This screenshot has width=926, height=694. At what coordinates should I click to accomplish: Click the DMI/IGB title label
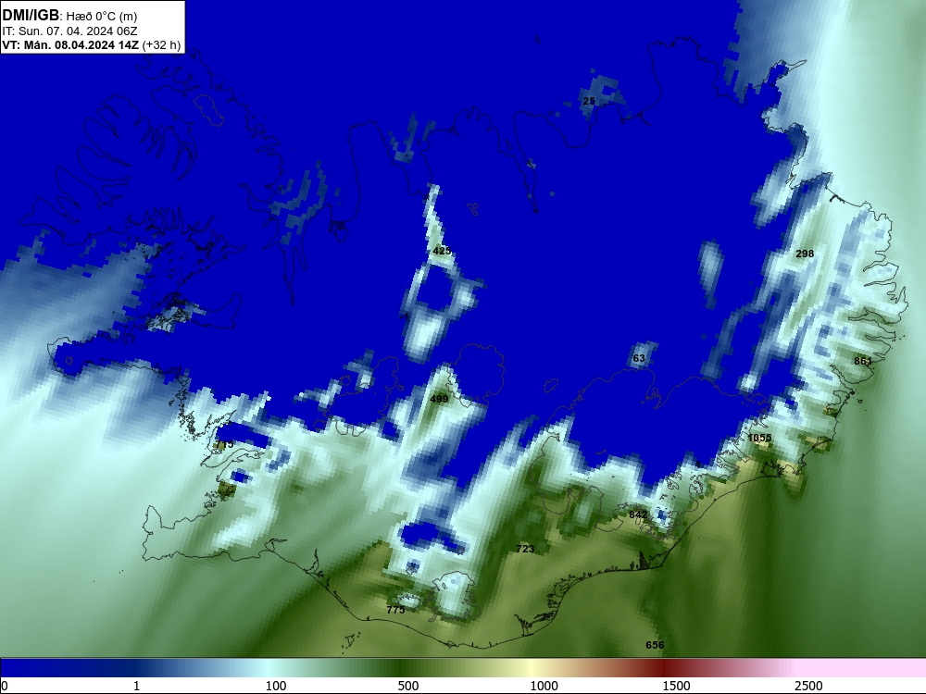(x=31, y=16)
